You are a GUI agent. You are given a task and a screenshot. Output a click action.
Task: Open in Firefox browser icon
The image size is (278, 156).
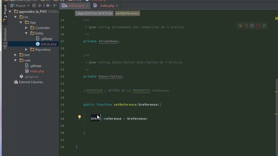[x=246, y=26]
